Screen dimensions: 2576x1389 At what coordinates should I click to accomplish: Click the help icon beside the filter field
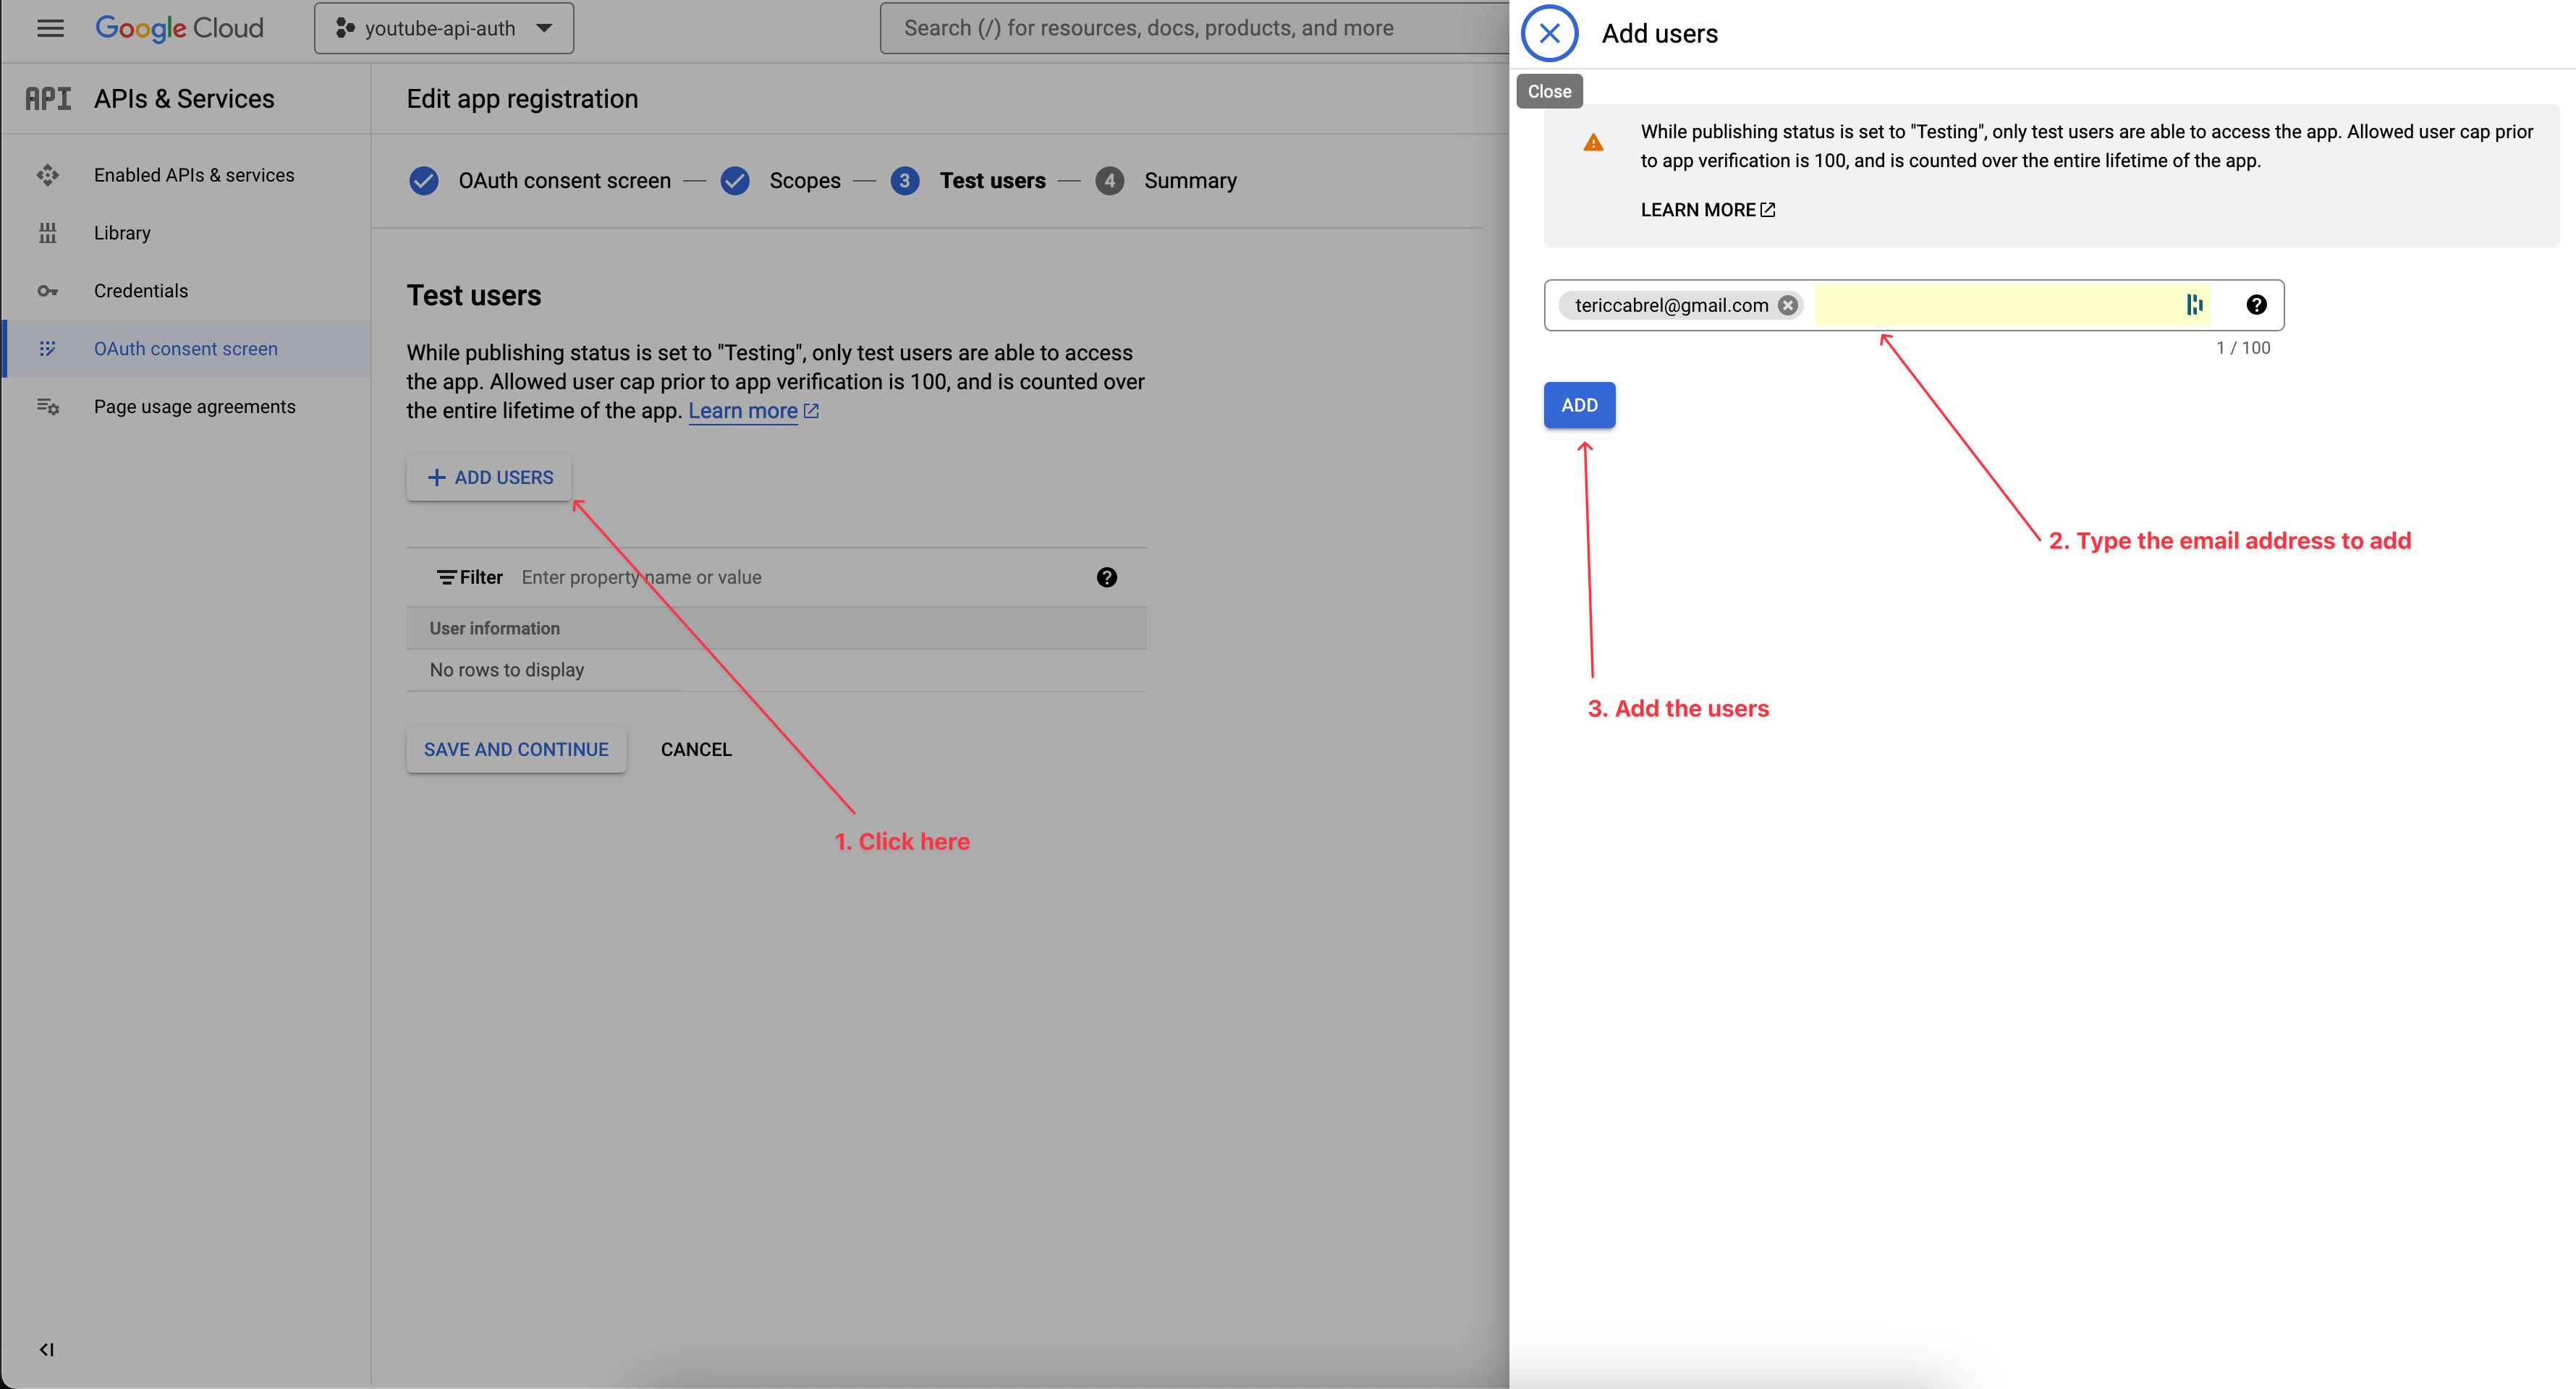1106,577
